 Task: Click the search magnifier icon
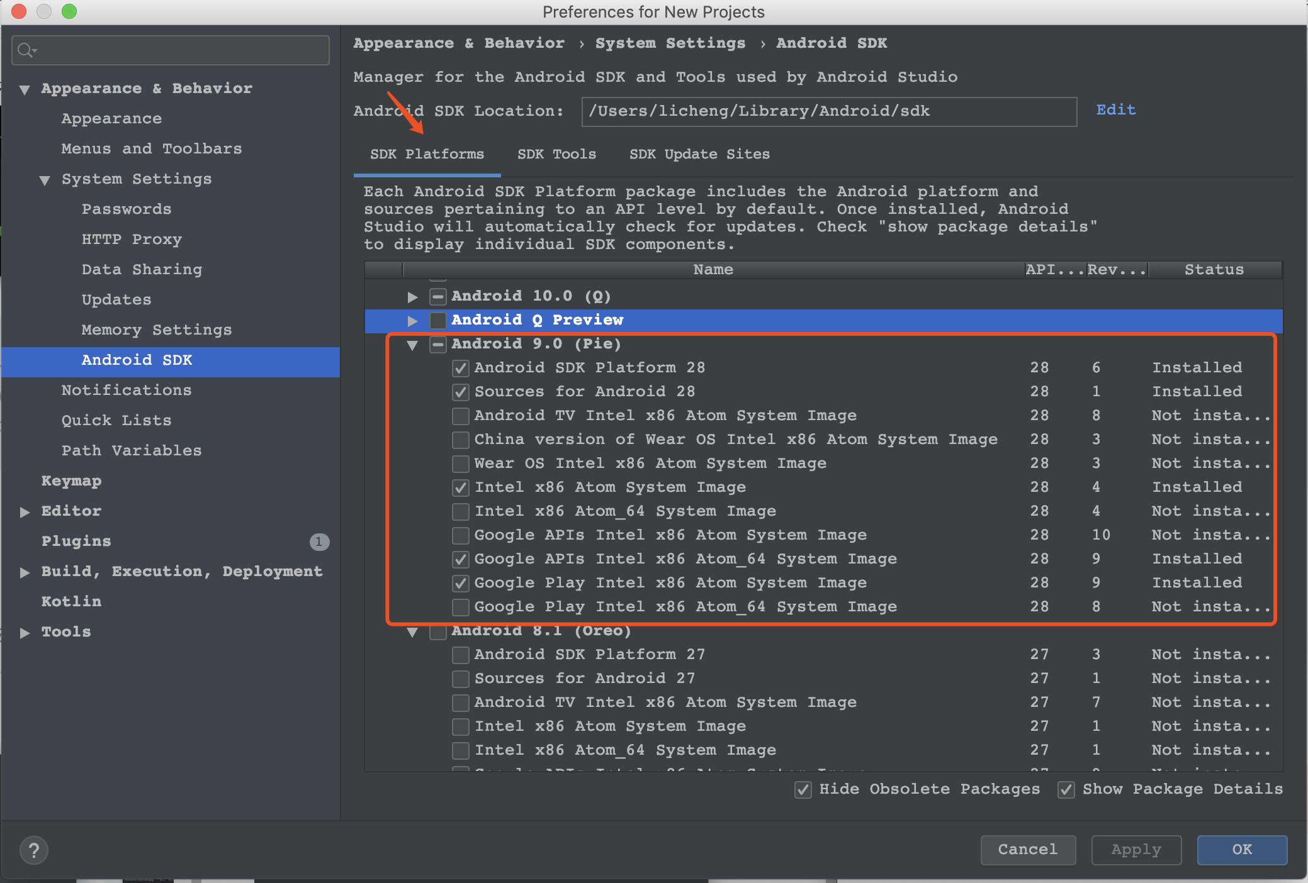(25, 50)
